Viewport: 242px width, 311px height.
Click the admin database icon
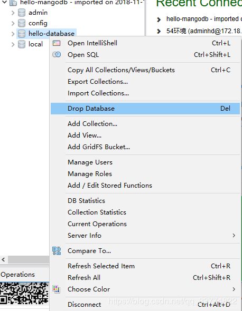pos(22,13)
